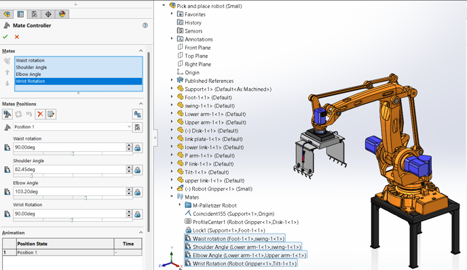Toggle lock for Waist rotation
467x270 pixels.
click(x=137, y=148)
